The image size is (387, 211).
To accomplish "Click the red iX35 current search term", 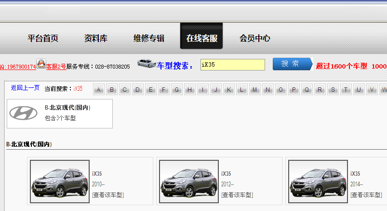I will coord(78,88).
